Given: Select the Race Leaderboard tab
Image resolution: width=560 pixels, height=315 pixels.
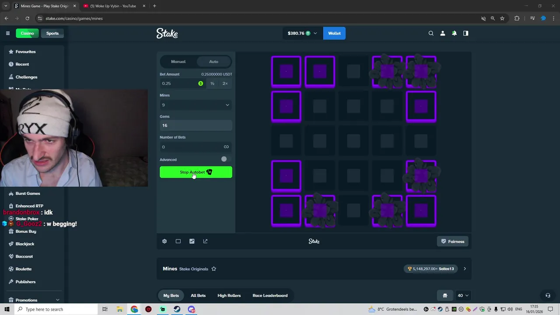Looking at the screenshot, I should tap(270, 295).
